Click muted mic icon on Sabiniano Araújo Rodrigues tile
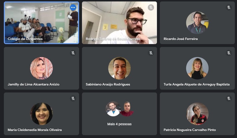 tap(151, 53)
